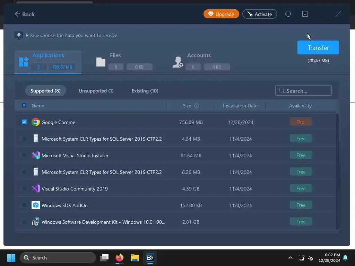Viewport: 355px width, 266px height.
Task: Click the Windows Software Development Kit icon
Action: coord(36,222)
